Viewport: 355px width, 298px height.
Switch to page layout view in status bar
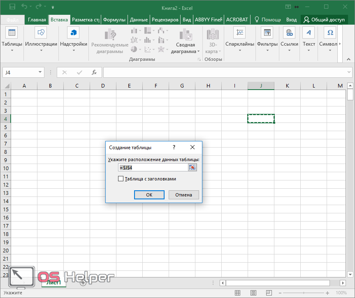pos(254,293)
